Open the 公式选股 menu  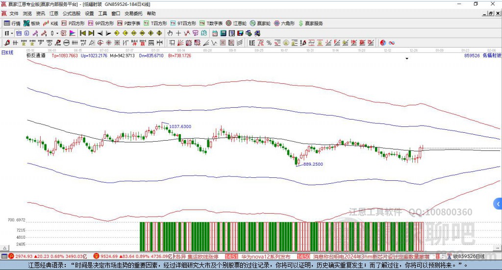click(72, 14)
